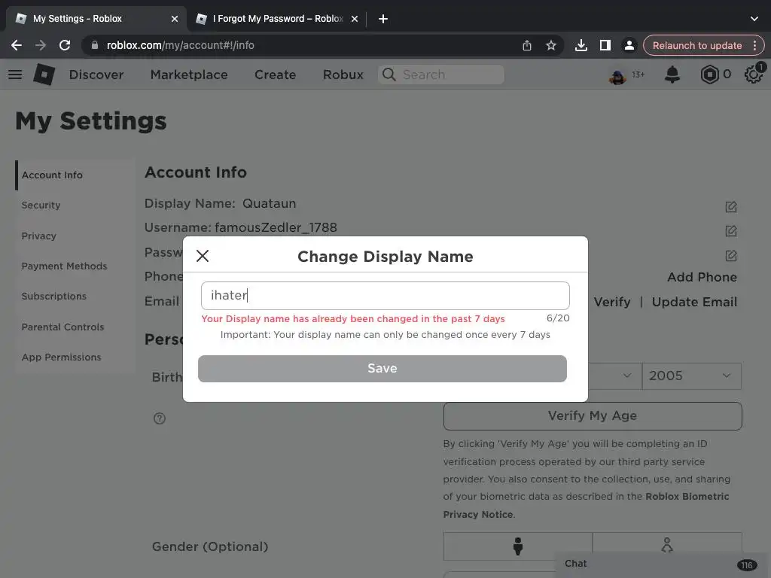
Task: Edit Display Name with pencil icon
Action: 730,207
